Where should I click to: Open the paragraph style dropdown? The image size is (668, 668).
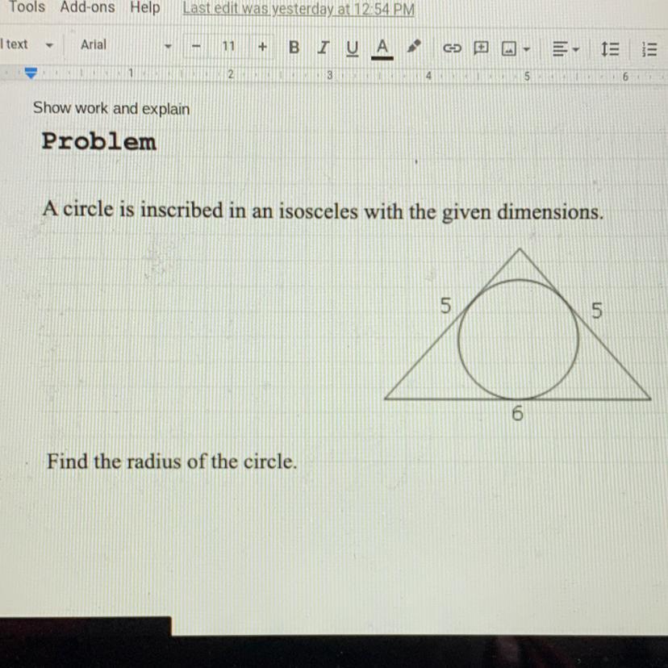27,44
